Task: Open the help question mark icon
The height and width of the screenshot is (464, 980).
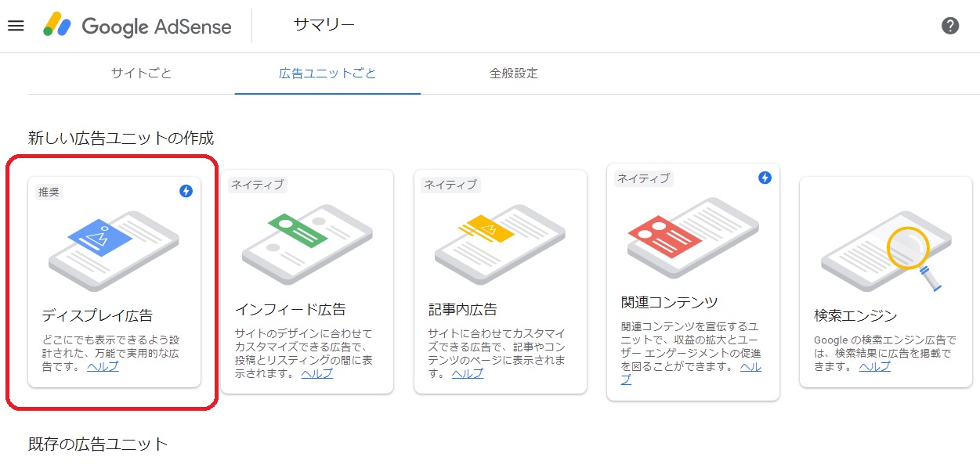Action: (x=949, y=26)
